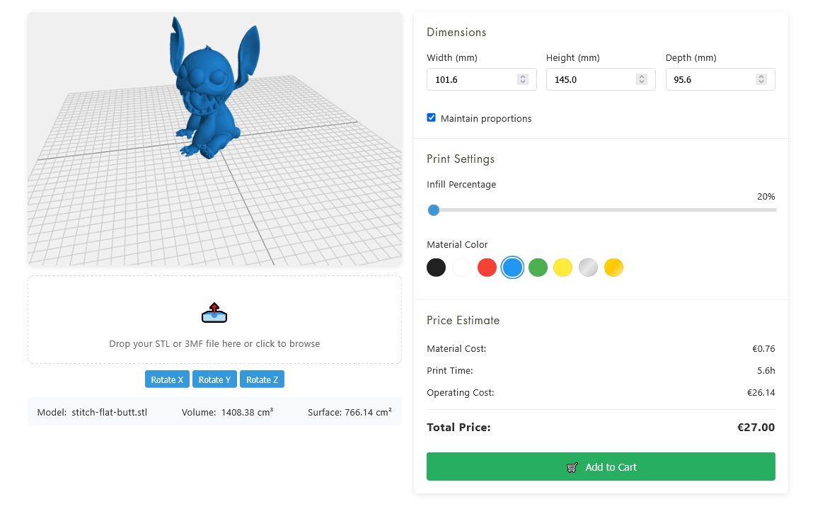Image resolution: width=820 pixels, height=509 pixels.
Task: Toggle Maintain proportions checkbox
Action: (432, 118)
